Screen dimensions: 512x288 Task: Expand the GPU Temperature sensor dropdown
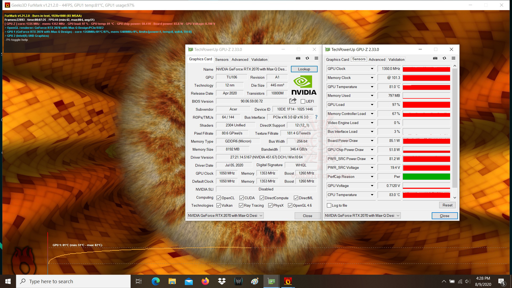click(372, 87)
